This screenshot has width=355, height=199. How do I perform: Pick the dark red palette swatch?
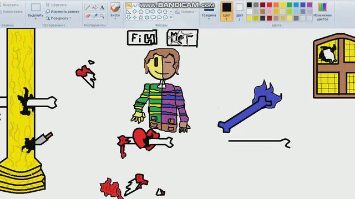[262, 5]
